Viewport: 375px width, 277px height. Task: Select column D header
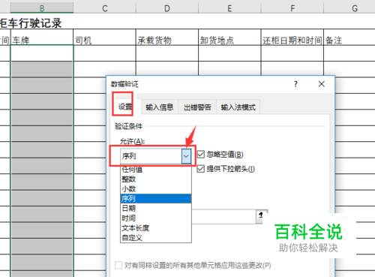tap(167, 8)
